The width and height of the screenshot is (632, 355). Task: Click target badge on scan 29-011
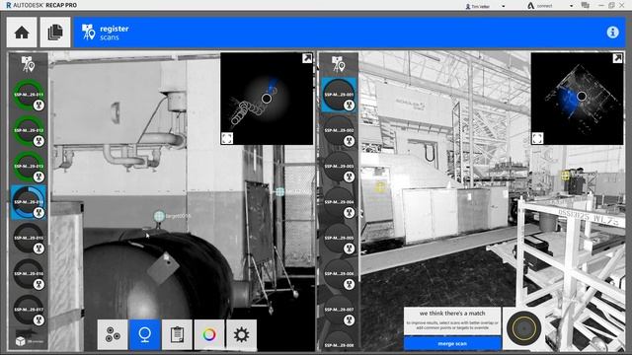coord(39,106)
